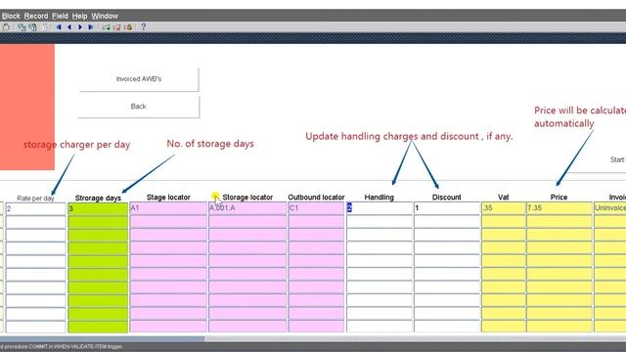Click the Invoiced AWB's button
The height and width of the screenshot is (352, 626).
(139, 79)
